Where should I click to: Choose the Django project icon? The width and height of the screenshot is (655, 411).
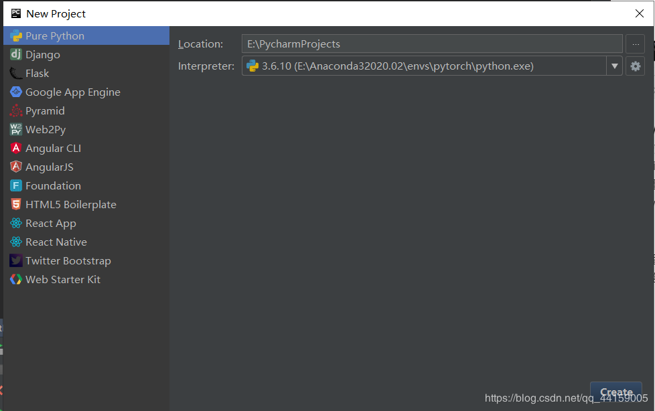click(16, 54)
